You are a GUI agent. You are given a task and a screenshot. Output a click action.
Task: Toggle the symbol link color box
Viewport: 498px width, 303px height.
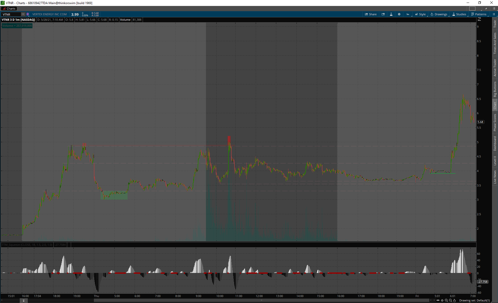click(28, 14)
